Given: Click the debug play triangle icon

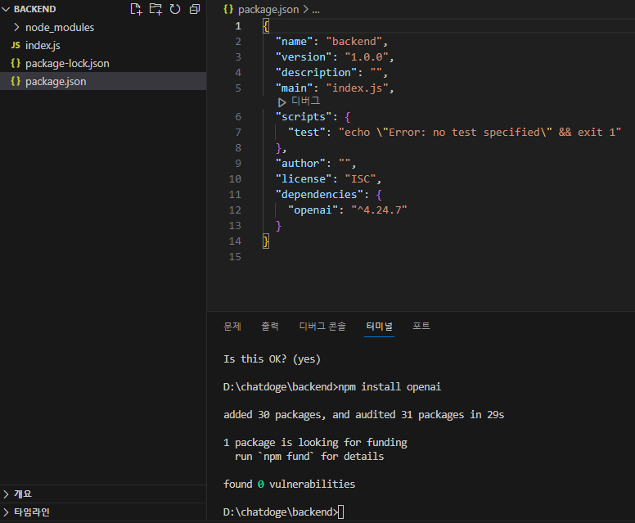Looking at the screenshot, I should point(281,102).
